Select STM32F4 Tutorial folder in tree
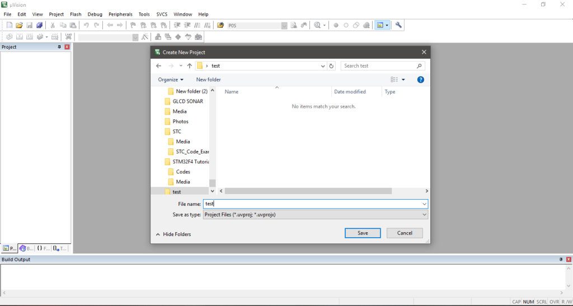The height and width of the screenshot is (306, 573). click(190, 162)
